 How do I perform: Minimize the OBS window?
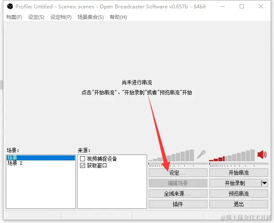tap(223, 6)
